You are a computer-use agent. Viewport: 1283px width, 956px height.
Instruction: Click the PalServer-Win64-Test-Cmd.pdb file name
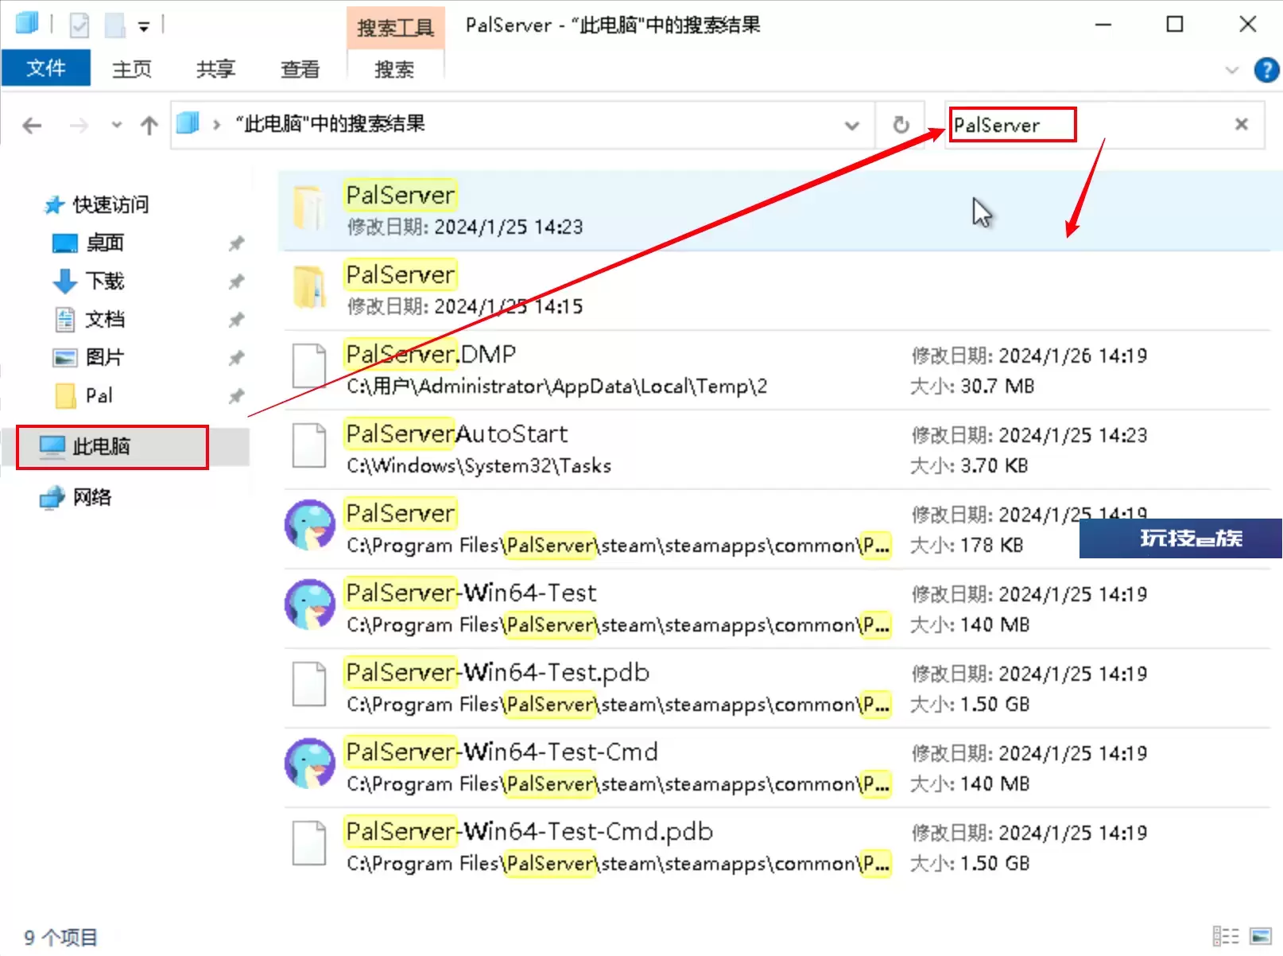(x=529, y=831)
